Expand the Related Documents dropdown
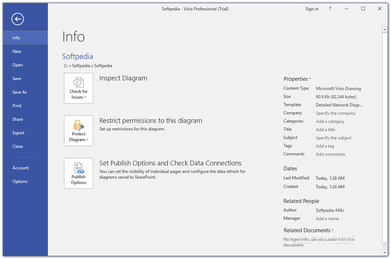Screen dimensions: 391x259 tap(308, 230)
